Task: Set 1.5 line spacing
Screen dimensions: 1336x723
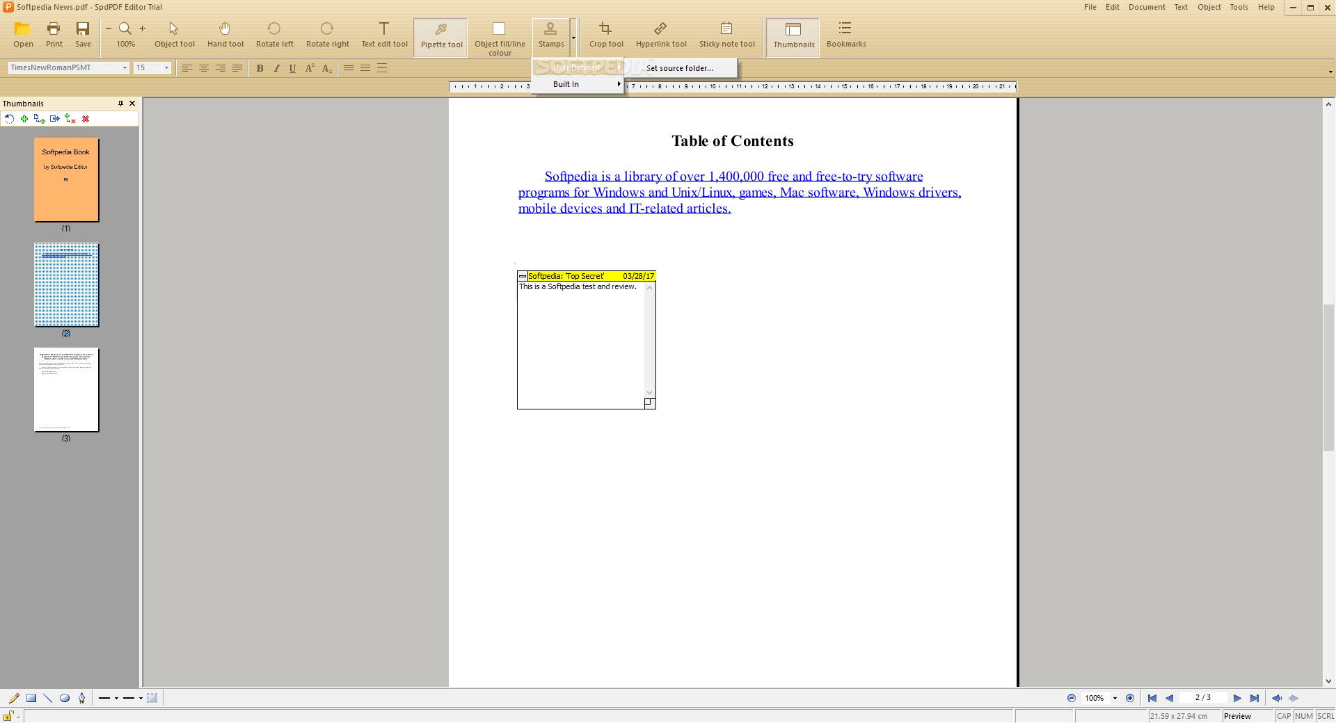Action: (x=365, y=68)
